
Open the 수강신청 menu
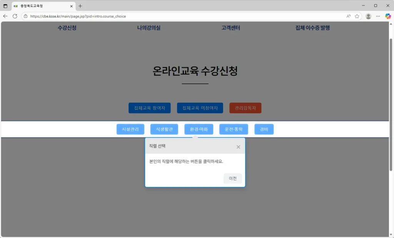(x=67, y=28)
